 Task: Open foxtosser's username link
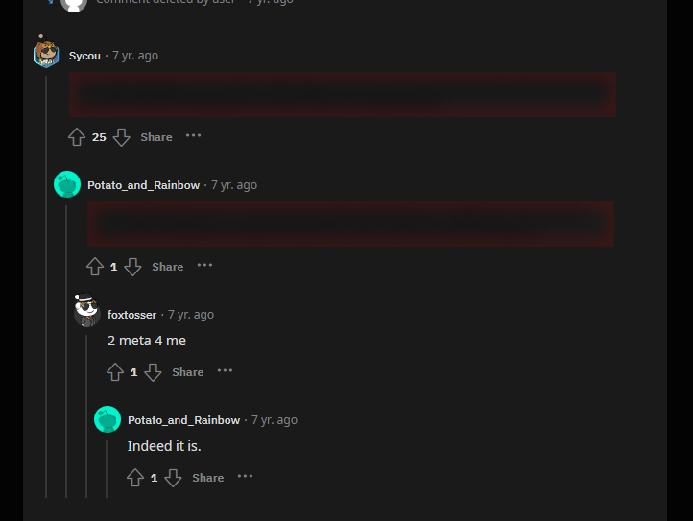coord(131,315)
